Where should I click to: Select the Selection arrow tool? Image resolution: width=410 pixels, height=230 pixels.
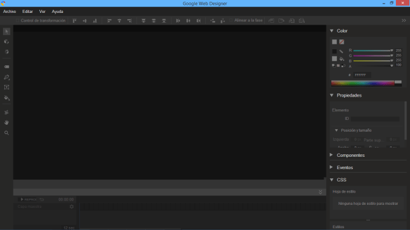[7, 31]
